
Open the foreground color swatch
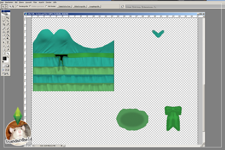(4, 58)
